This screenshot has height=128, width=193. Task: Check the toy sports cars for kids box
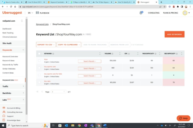39,75
